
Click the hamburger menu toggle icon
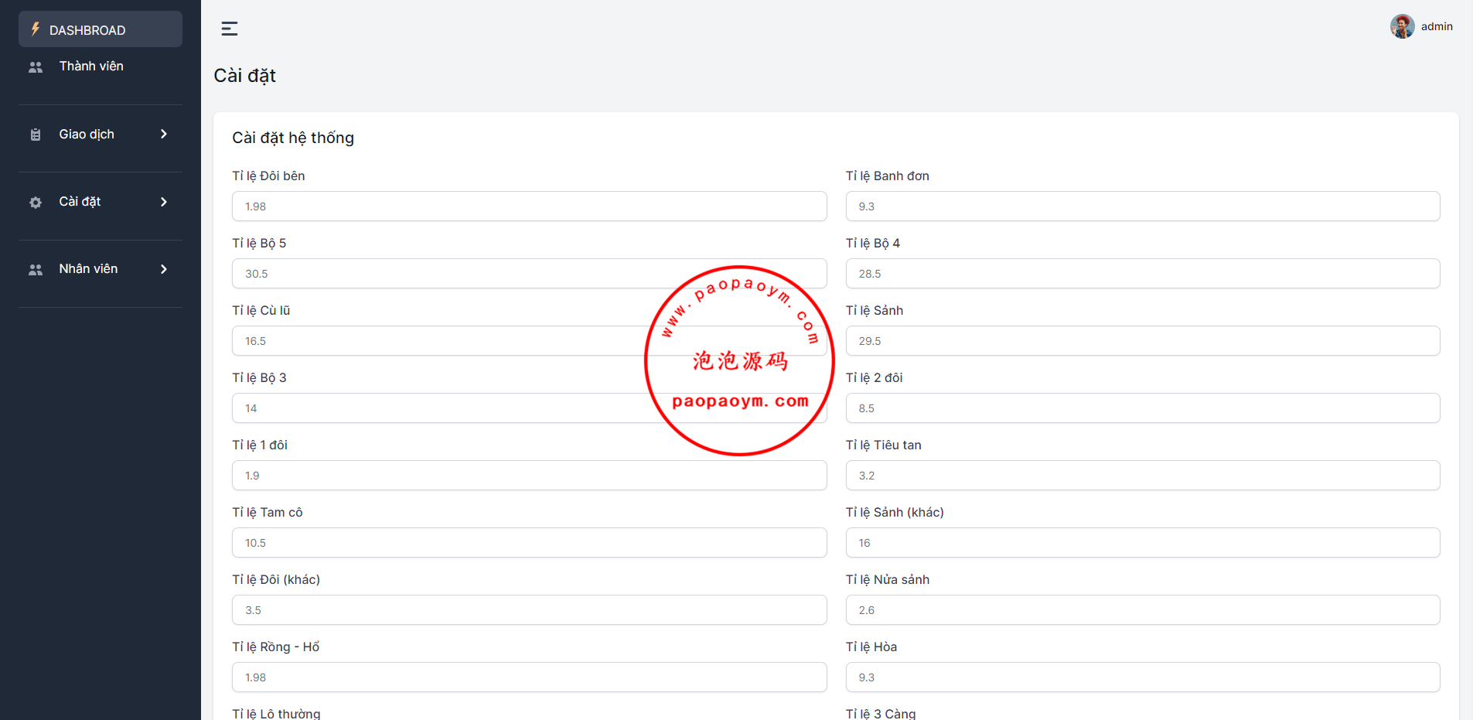point(230,29)
